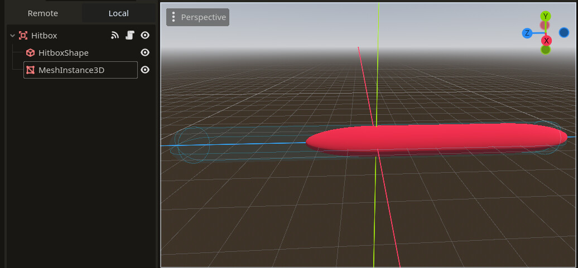Toggle visibility of Hitbox node

(145, 35)
